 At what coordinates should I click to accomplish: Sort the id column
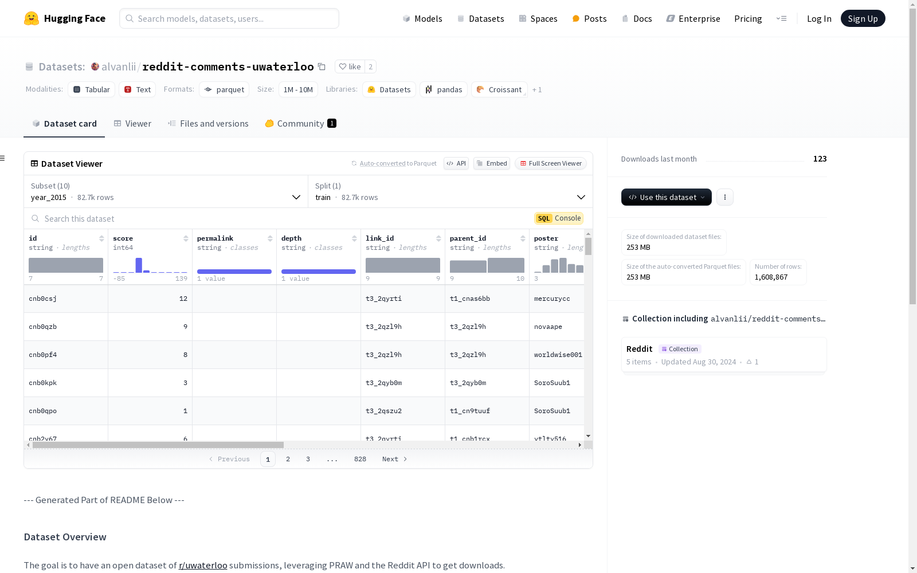101,238
